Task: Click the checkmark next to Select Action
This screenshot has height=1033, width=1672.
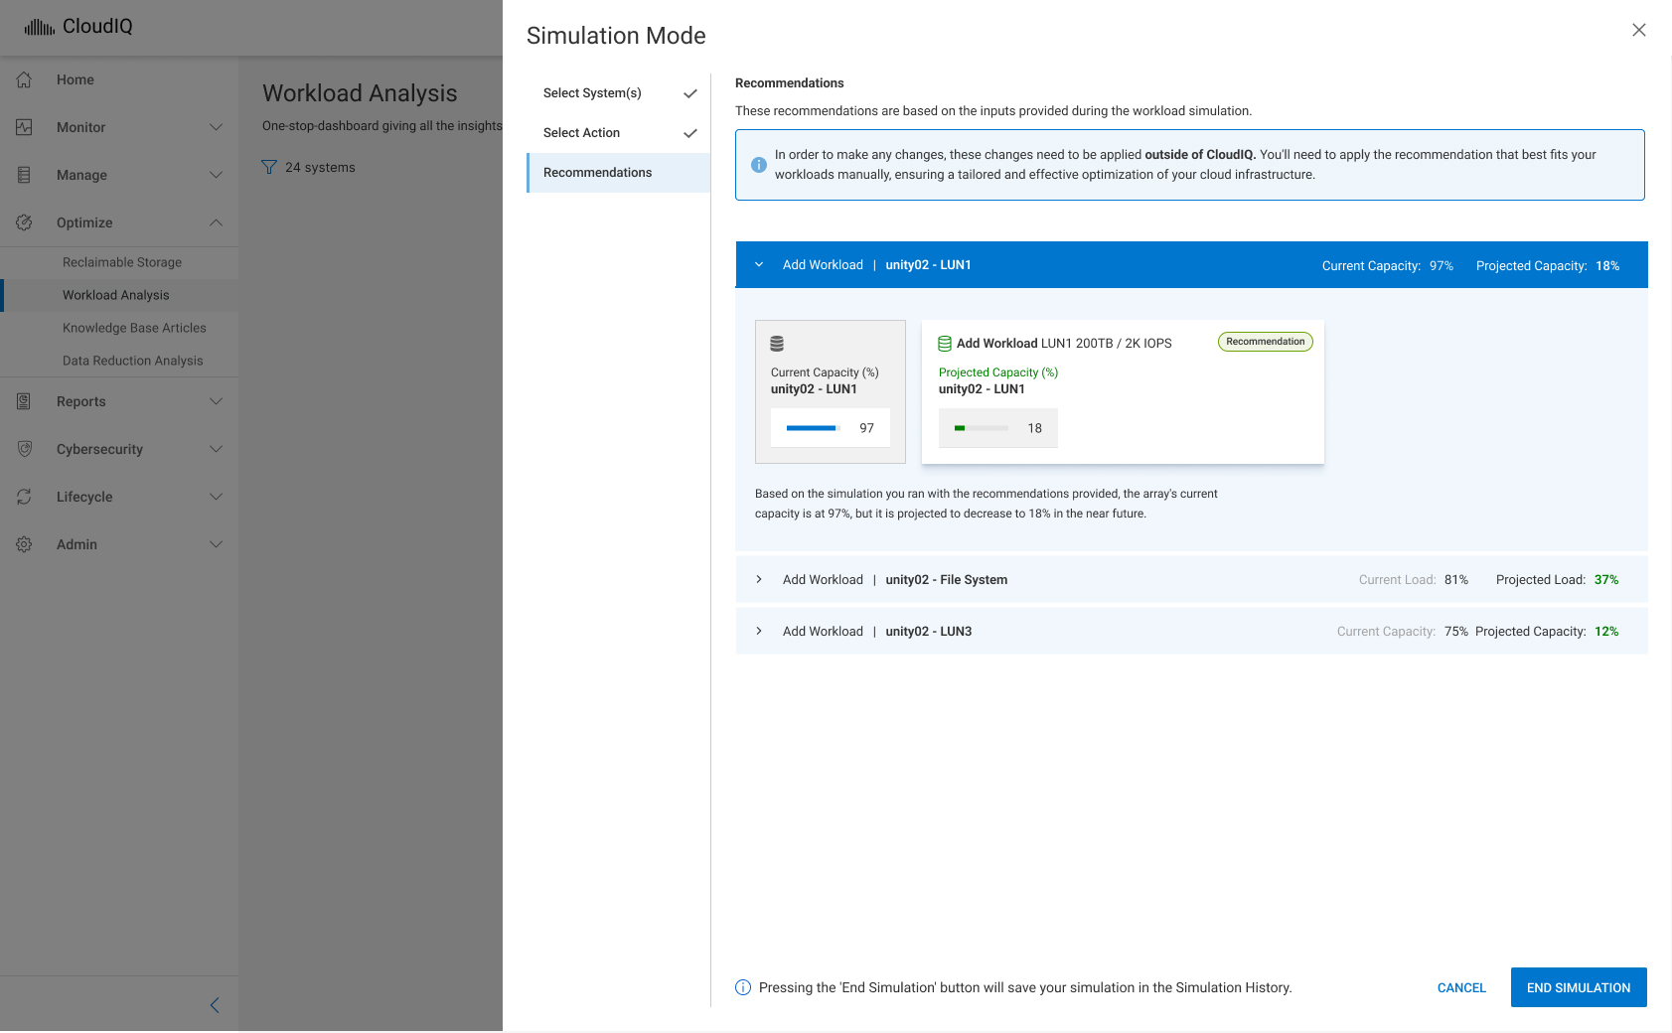Action: 690,133
